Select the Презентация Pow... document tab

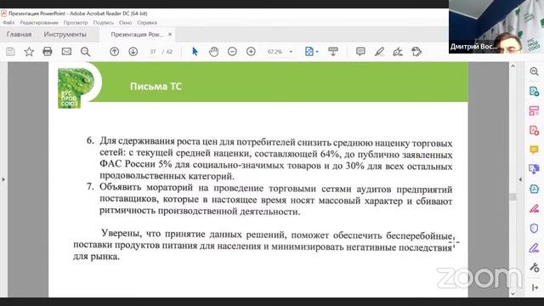point(137,34)
